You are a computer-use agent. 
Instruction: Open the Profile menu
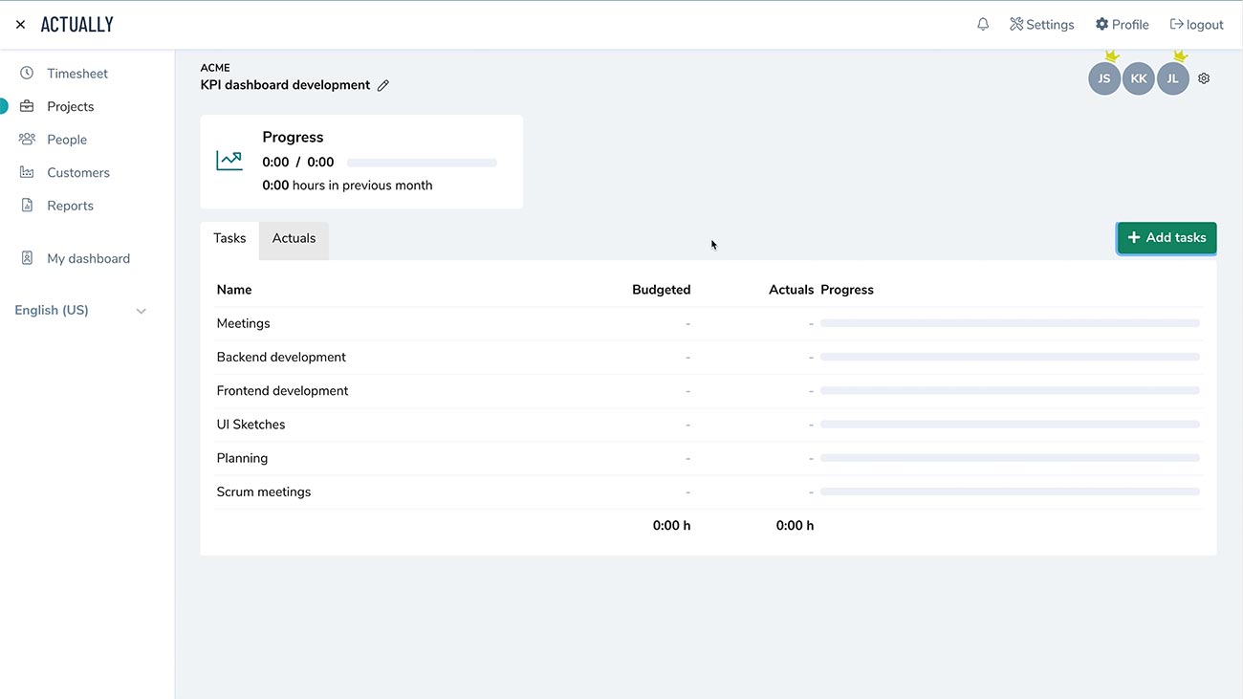(x=1122, y=23)
